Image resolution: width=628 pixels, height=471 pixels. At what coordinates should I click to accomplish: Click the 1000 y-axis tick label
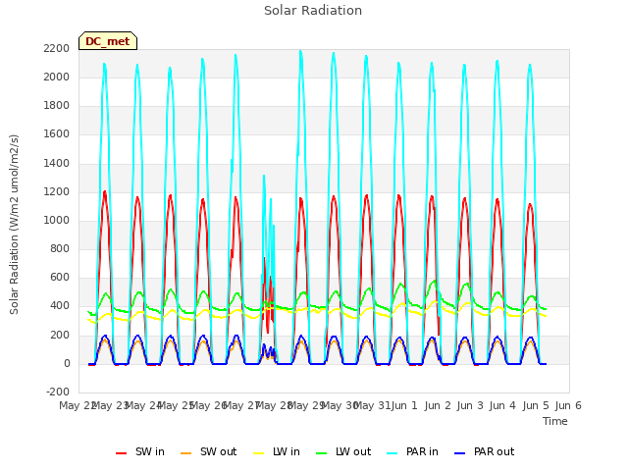[x=57, y=220]
